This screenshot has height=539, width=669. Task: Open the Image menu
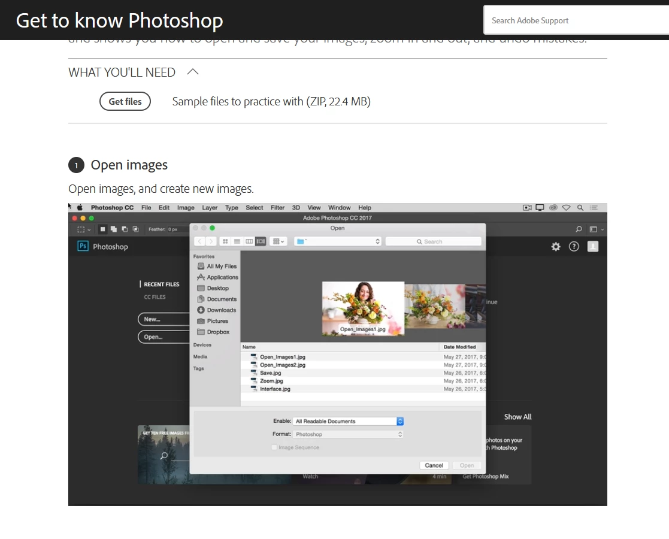tap(186, 208)
